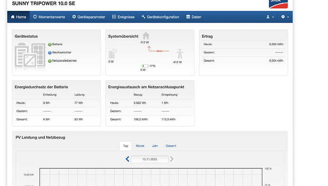Open the Home navigation tab

coord(19,17)
